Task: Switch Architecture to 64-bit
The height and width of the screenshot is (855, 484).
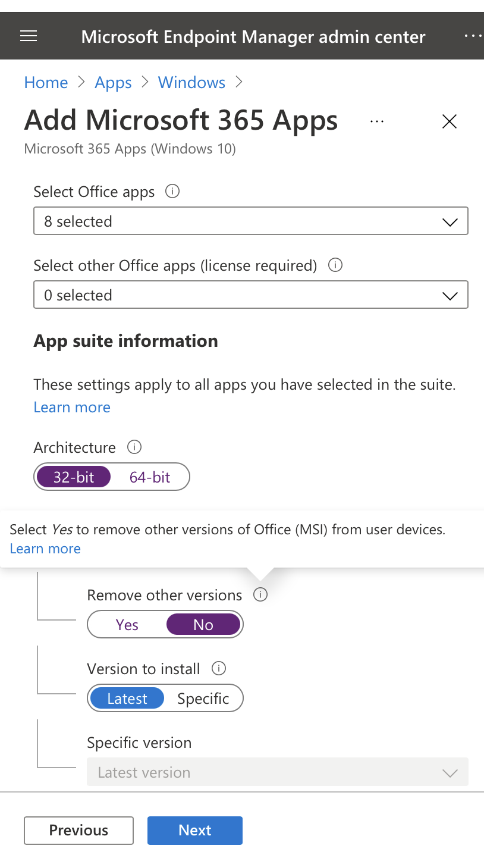Action: point(149,477)
